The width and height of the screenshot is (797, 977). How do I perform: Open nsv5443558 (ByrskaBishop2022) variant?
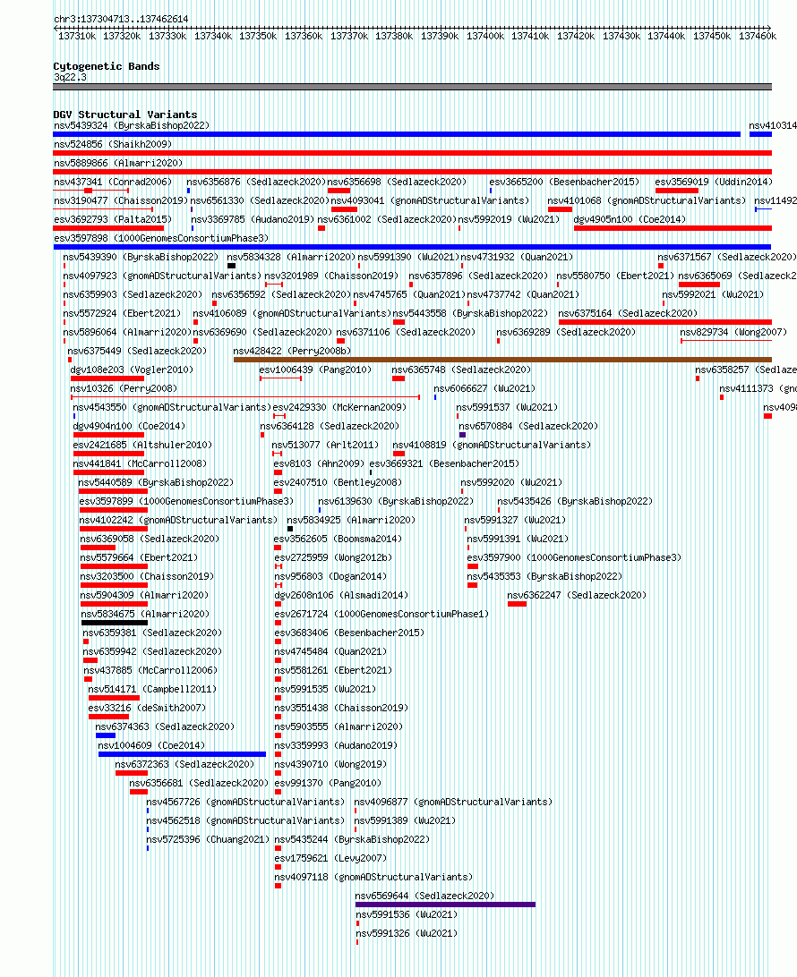coord(471,313)
